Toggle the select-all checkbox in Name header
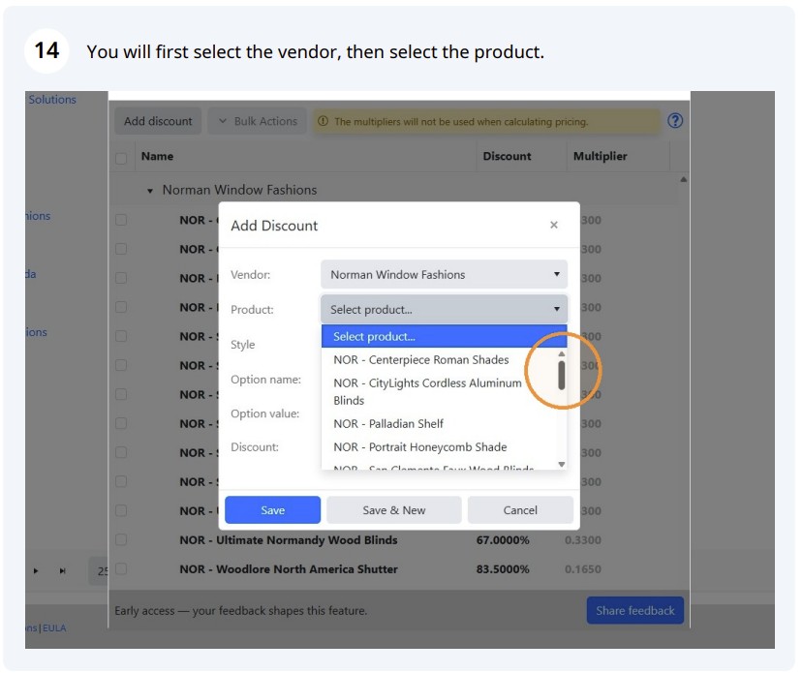Image resolution: width=803 pixels, height=673 pixels. coord(121,158)
